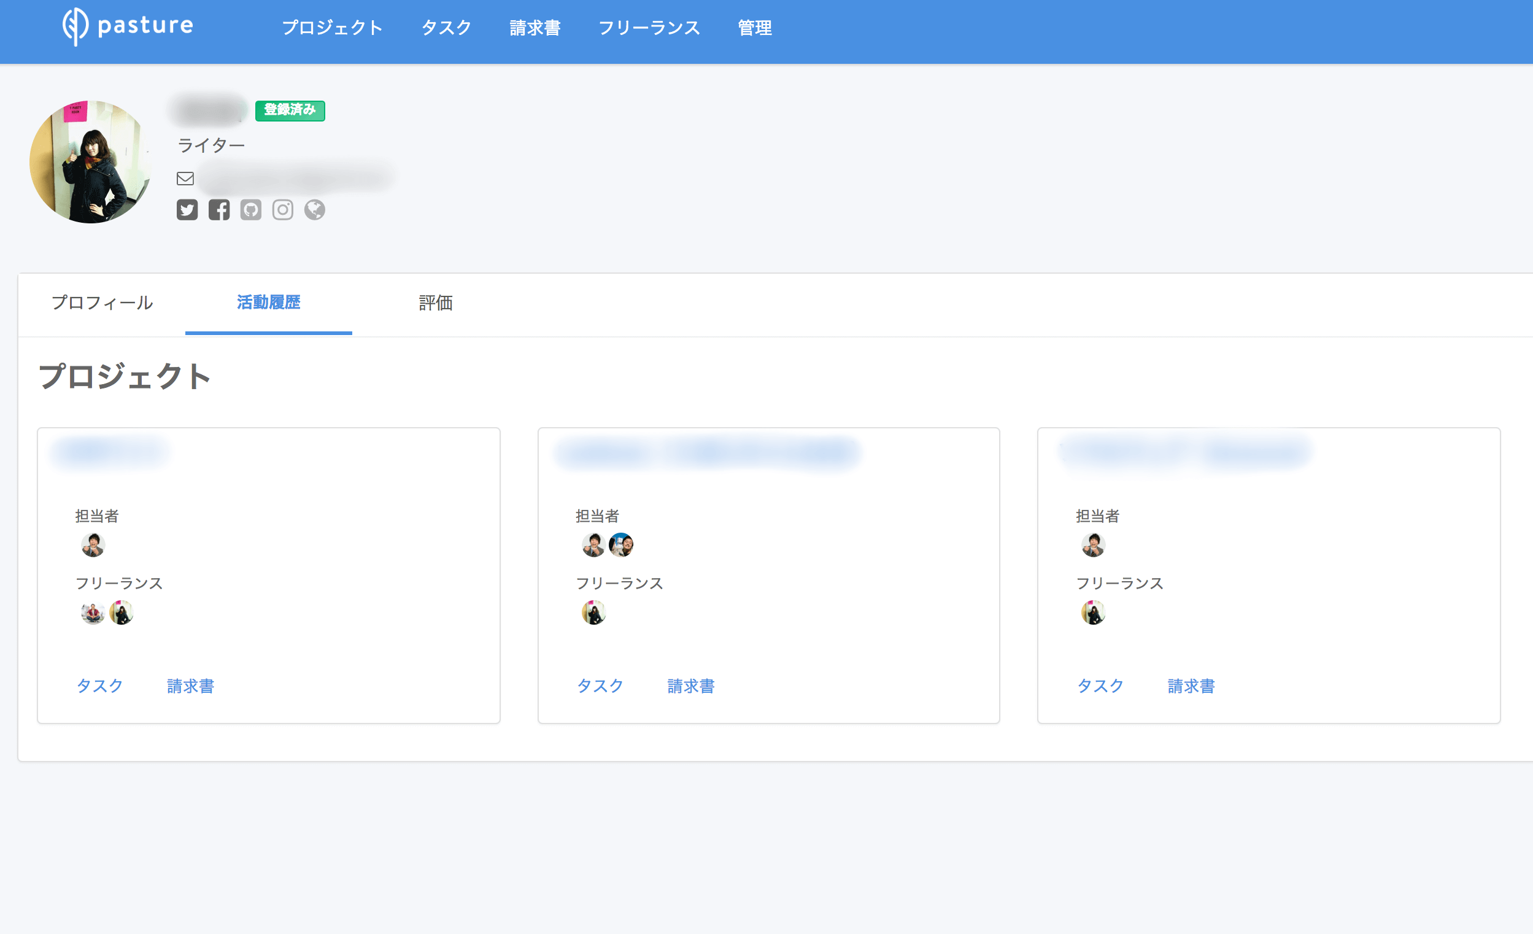Screen dimensions: 1533x934
Task: Open タスク link in first project card
Action: tap(99, 684)
